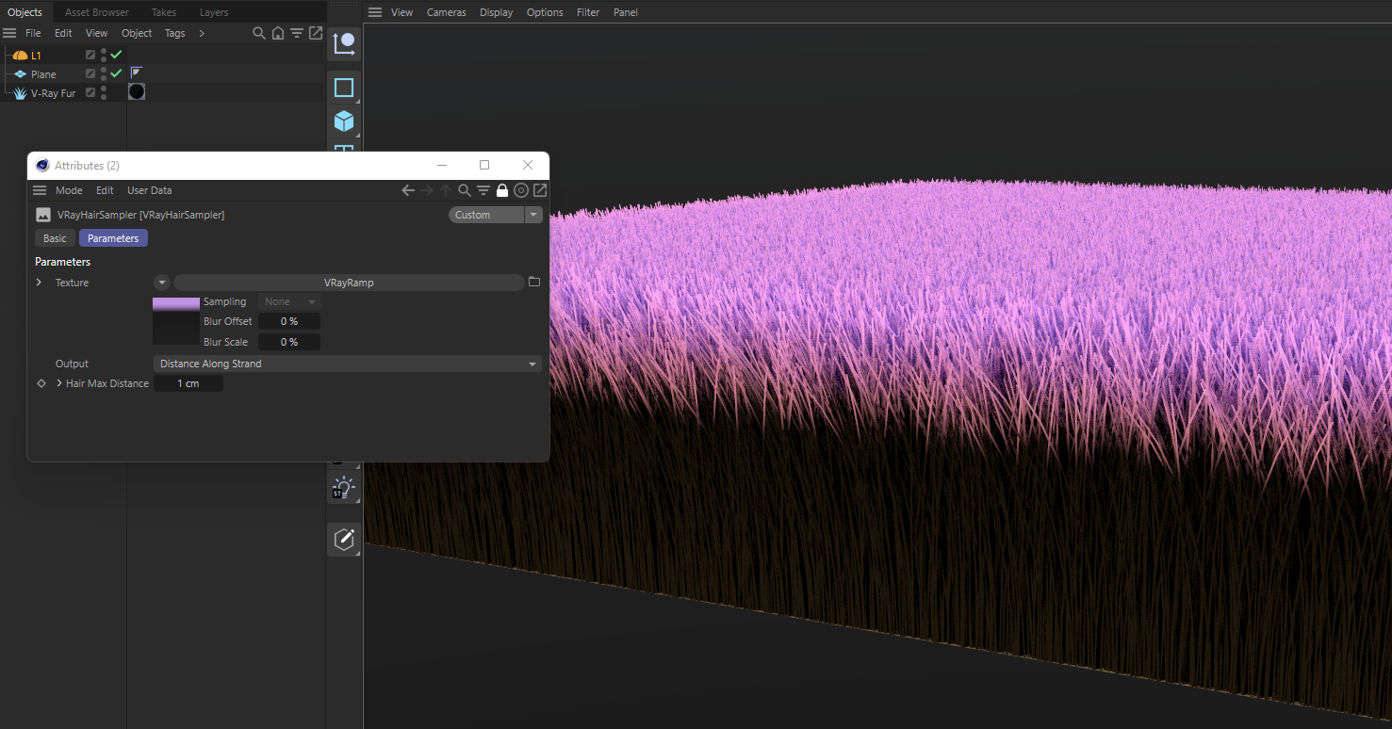Viewport: 1392px width, 729px height.
Task: Expand the Hair Max Distance chevron
Action: click(59, 383)
